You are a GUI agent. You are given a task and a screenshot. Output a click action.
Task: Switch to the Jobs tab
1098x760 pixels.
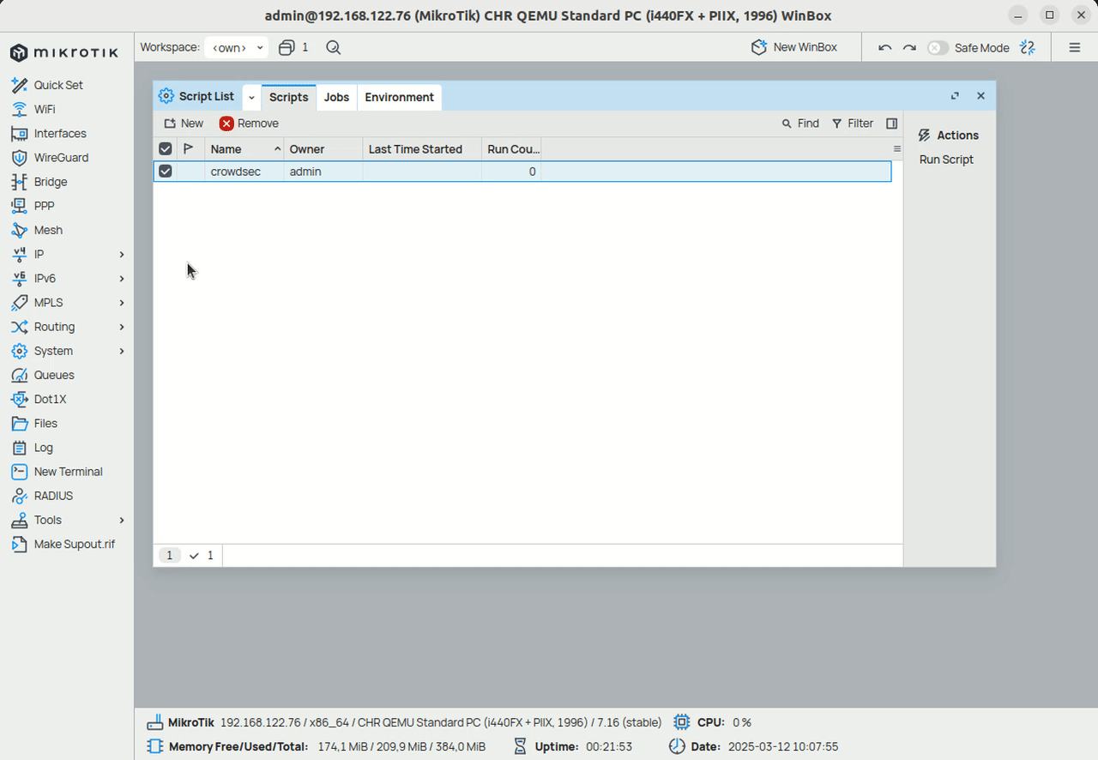click(336, 97)
